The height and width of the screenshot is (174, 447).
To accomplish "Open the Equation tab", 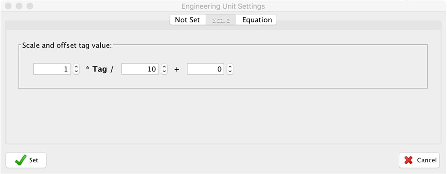I will 257,20.
